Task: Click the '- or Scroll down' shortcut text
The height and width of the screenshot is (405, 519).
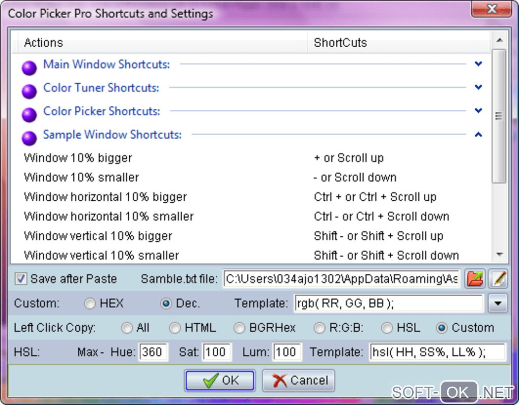Action: (355, 177)
